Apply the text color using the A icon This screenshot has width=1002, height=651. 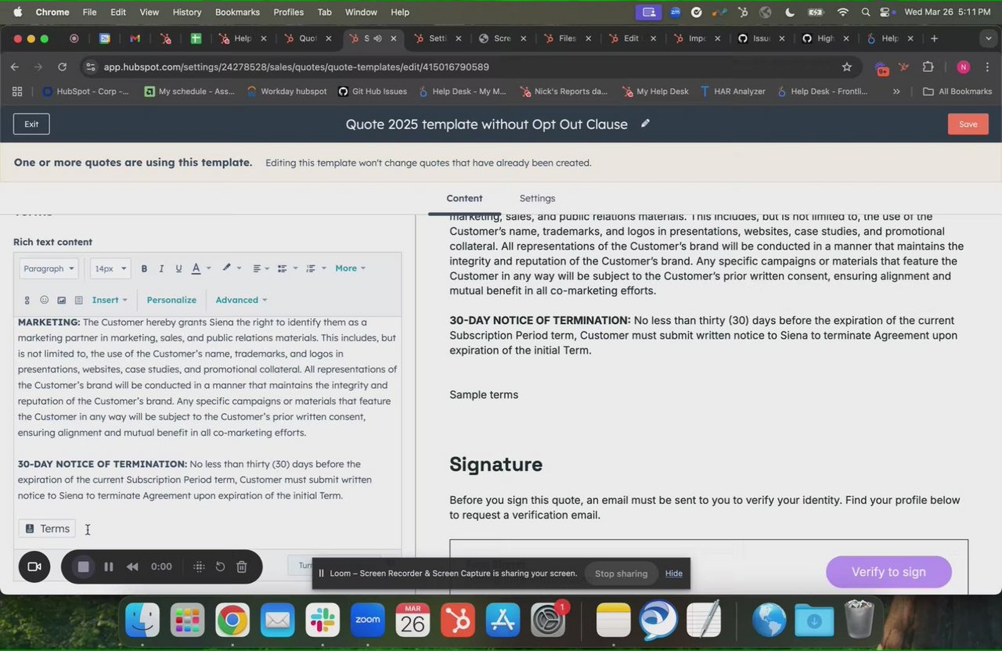196,268
